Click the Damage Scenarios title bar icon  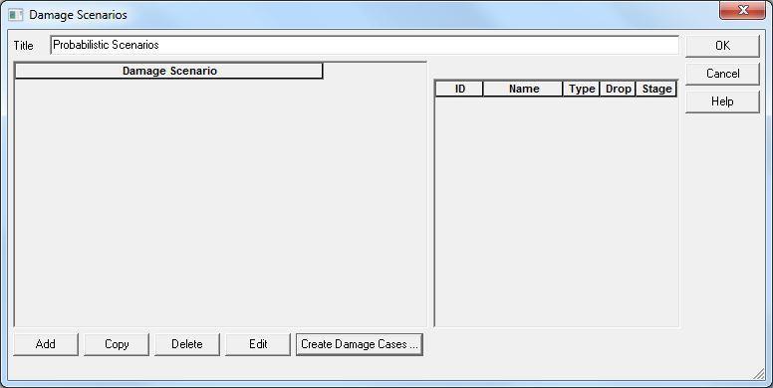click(16, 15)
